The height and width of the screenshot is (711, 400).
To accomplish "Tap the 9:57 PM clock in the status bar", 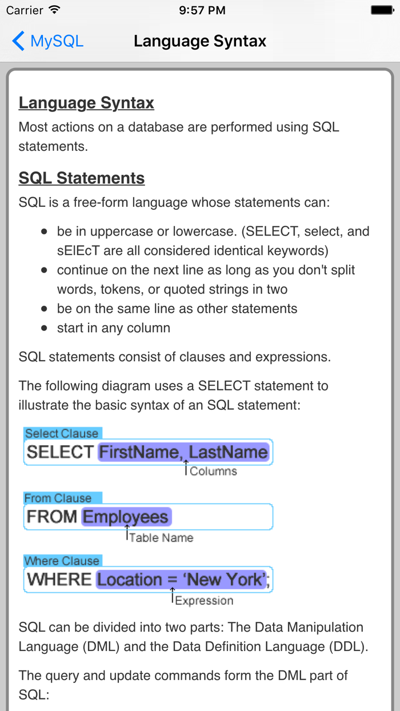I will tap(202, 9).
